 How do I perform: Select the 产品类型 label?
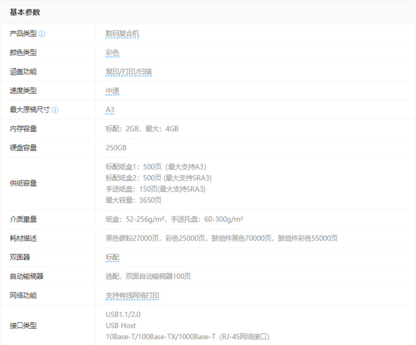(x=23, y=34)
